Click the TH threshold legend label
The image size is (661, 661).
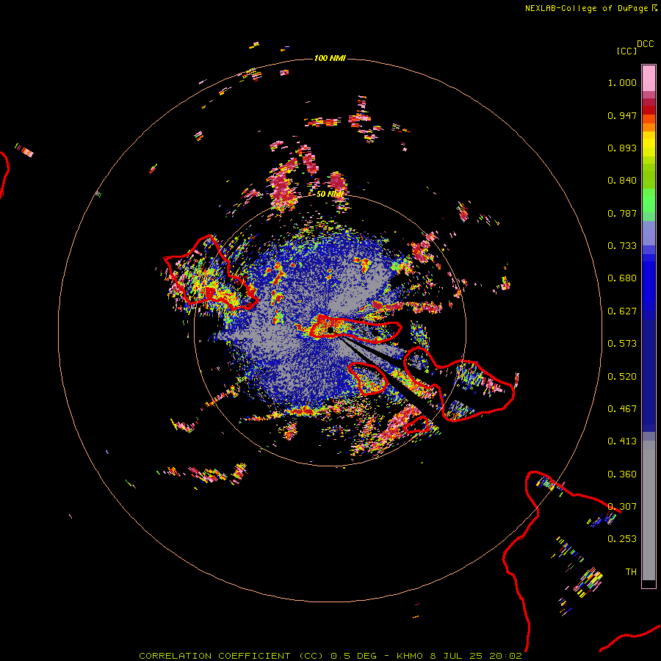coord(631,572)
